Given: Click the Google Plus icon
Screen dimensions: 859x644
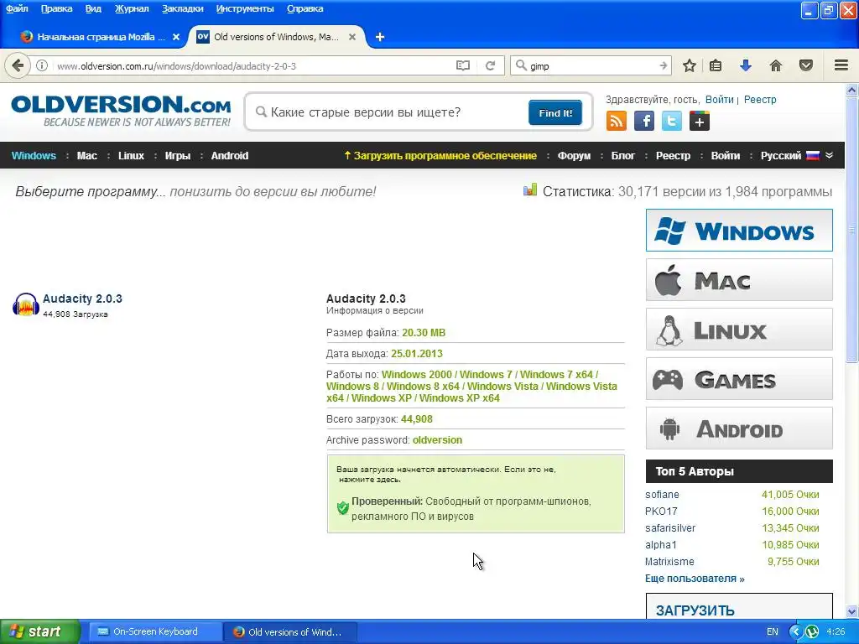Looking at the screenshot, I should 700,121.
